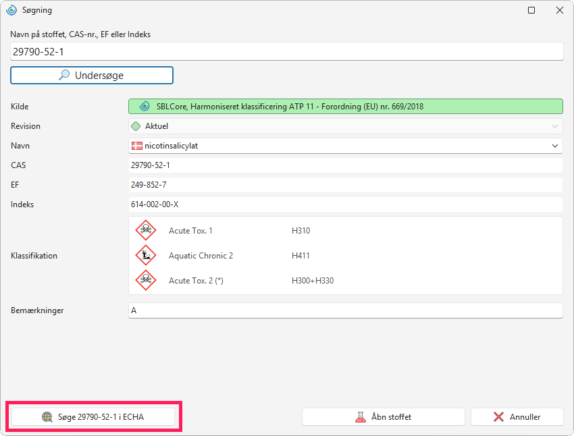Click the Bemærkninger field containing A
574x436 pixels.
346,310
